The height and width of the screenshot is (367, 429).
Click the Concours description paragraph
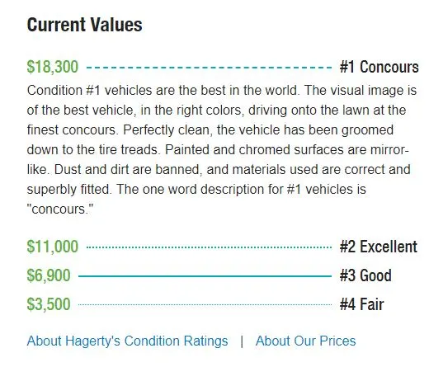tap(222, 150)
